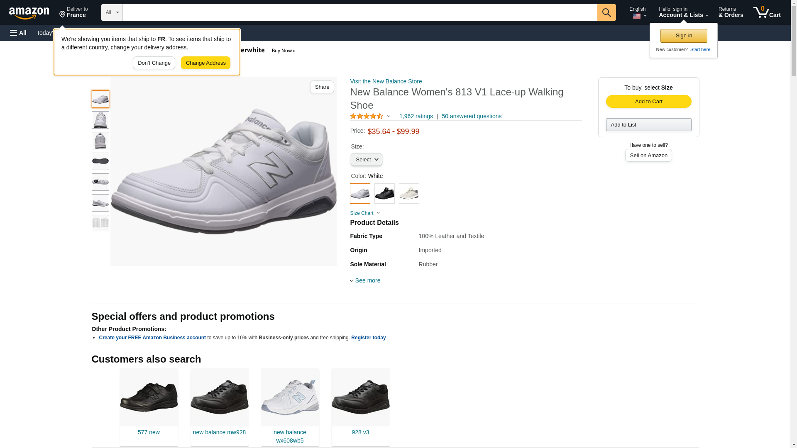Select the shoe sole thumbnail image
This screenshot has height=448, width=797.
(100, 161)
